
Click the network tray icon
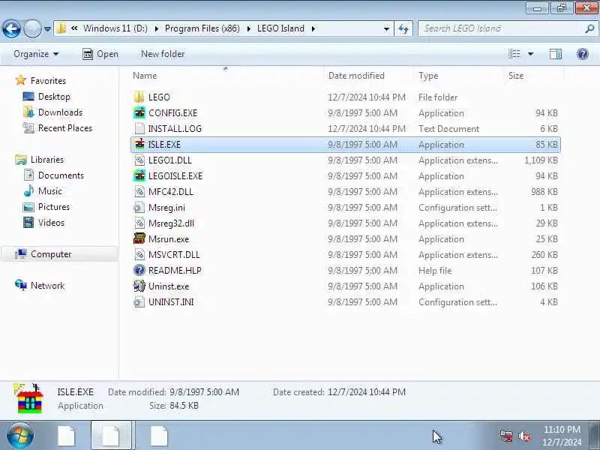click(506, 436)
